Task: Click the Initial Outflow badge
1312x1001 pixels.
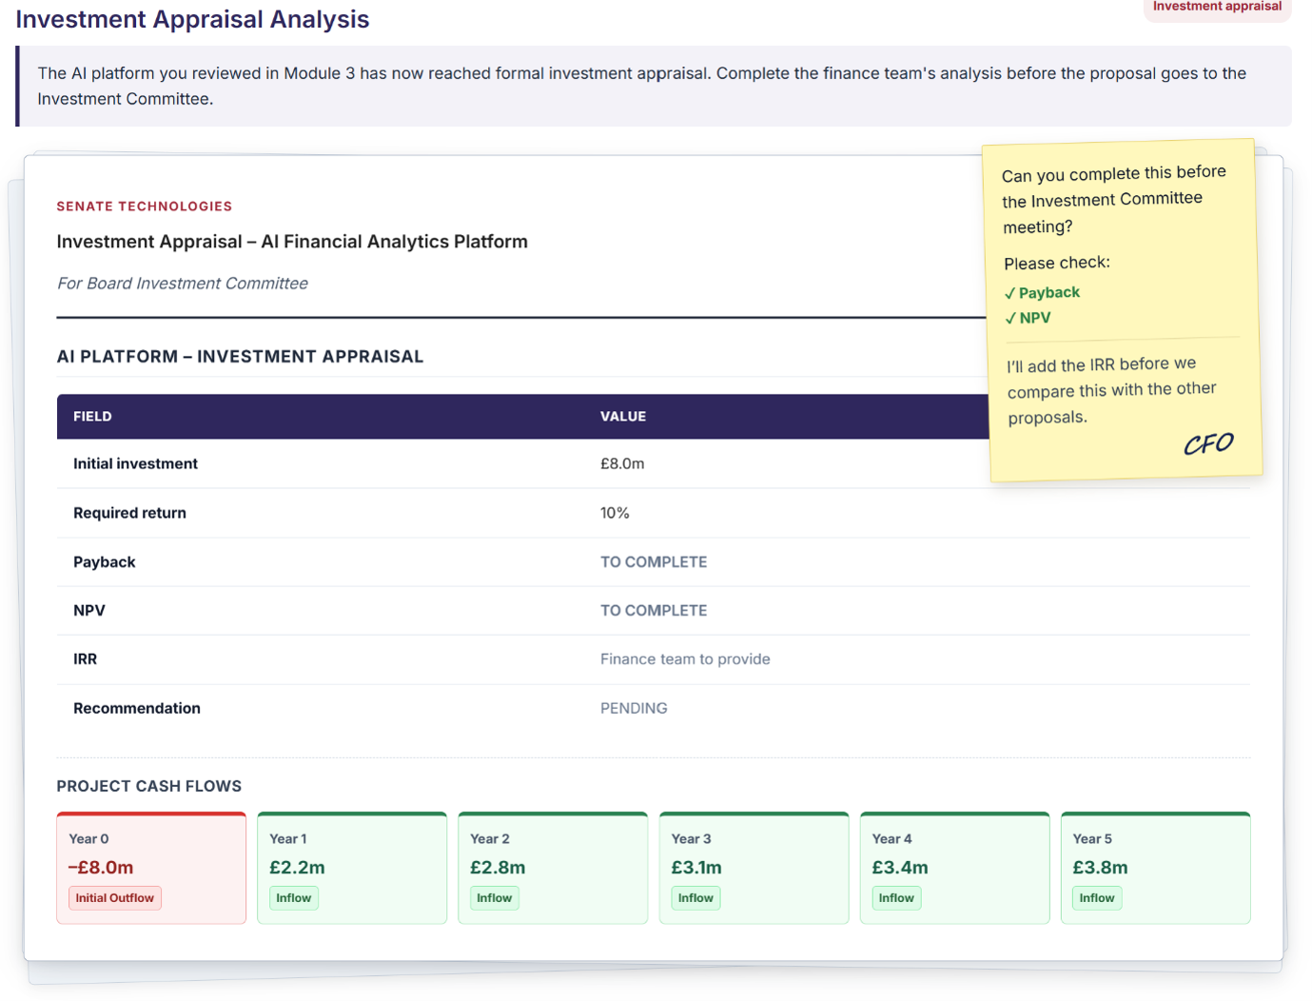Action: coord(115,898)
